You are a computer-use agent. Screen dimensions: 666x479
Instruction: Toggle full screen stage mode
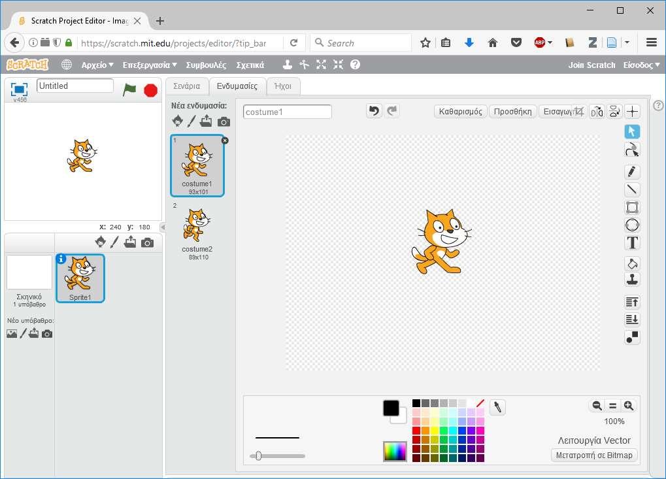coord(19,90)
